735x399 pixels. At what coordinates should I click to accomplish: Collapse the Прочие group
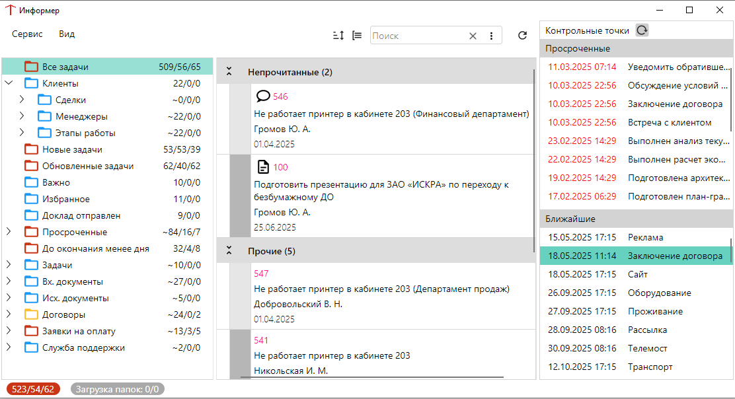228,250
